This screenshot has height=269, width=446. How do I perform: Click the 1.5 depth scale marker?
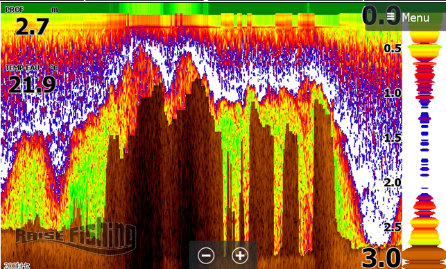pos(393,138)
